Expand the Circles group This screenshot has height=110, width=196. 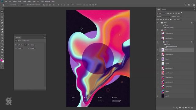(162, 42)
